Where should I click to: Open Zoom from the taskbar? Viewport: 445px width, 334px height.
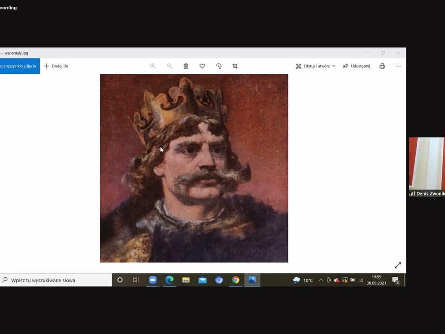[153, 280]
